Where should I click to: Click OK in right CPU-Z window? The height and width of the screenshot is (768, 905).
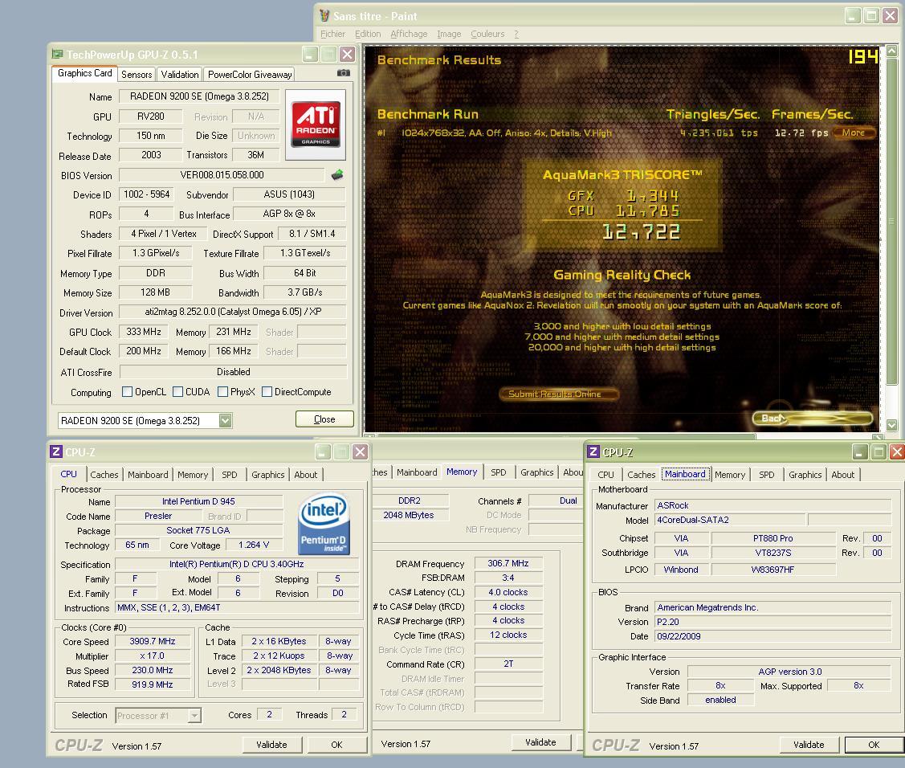pyautogui.click(x=874, y=745)
